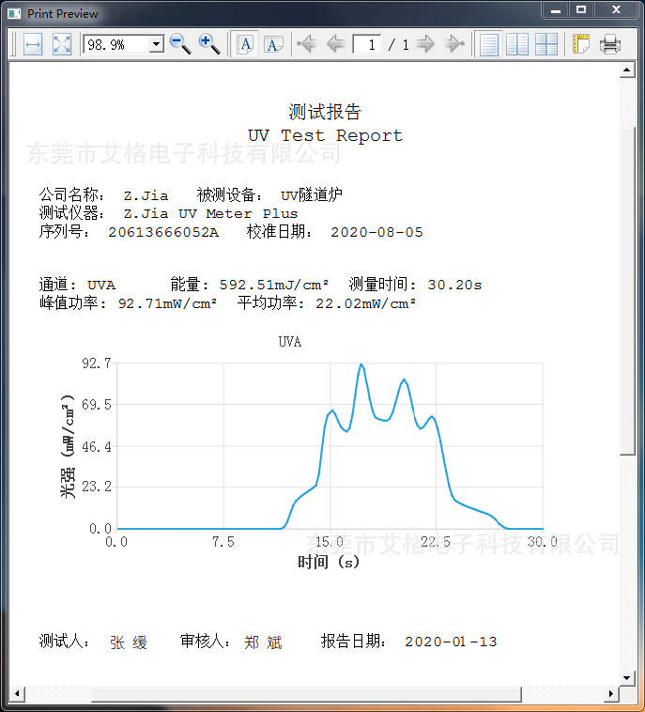Enable single page view mode
Image resolution: width=645 pixels, height=712 pixels.
(489, 44)
